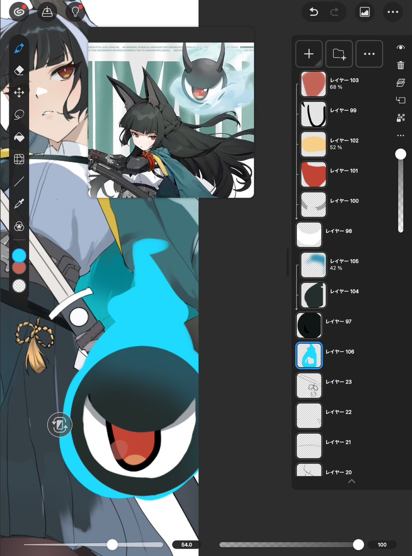Image resolution: width=412 pixels, height=556 pixels.
Task: Tap the floating reference image window
Action: pyautogui.click(x=171, y=113)
